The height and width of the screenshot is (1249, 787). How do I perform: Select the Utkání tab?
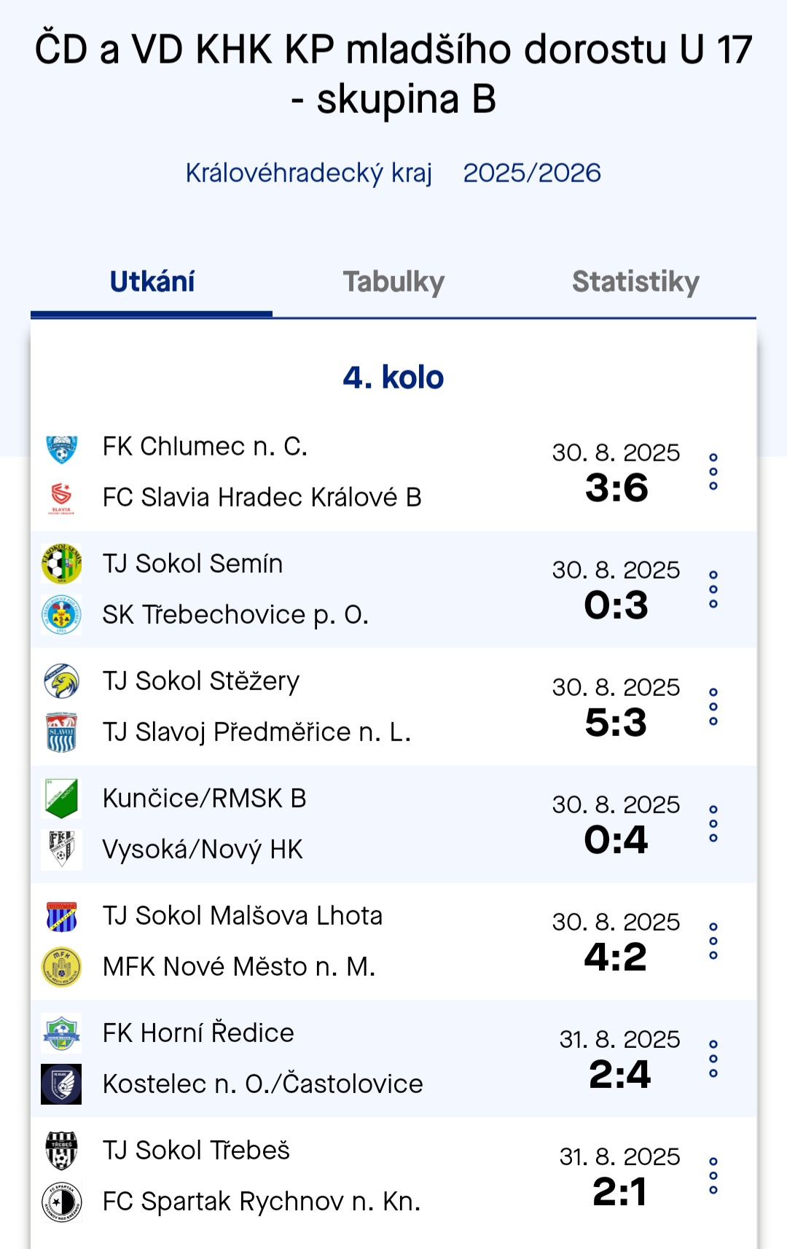coord(152,282)
